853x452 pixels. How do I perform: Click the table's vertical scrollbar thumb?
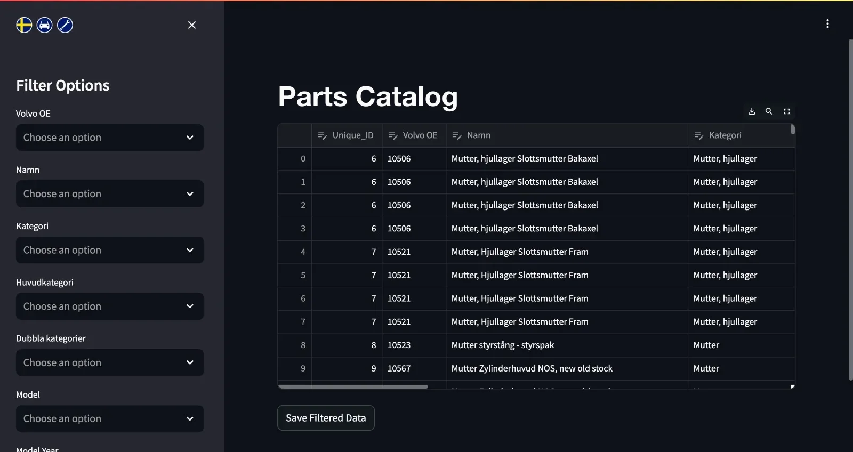coord(793,130)
